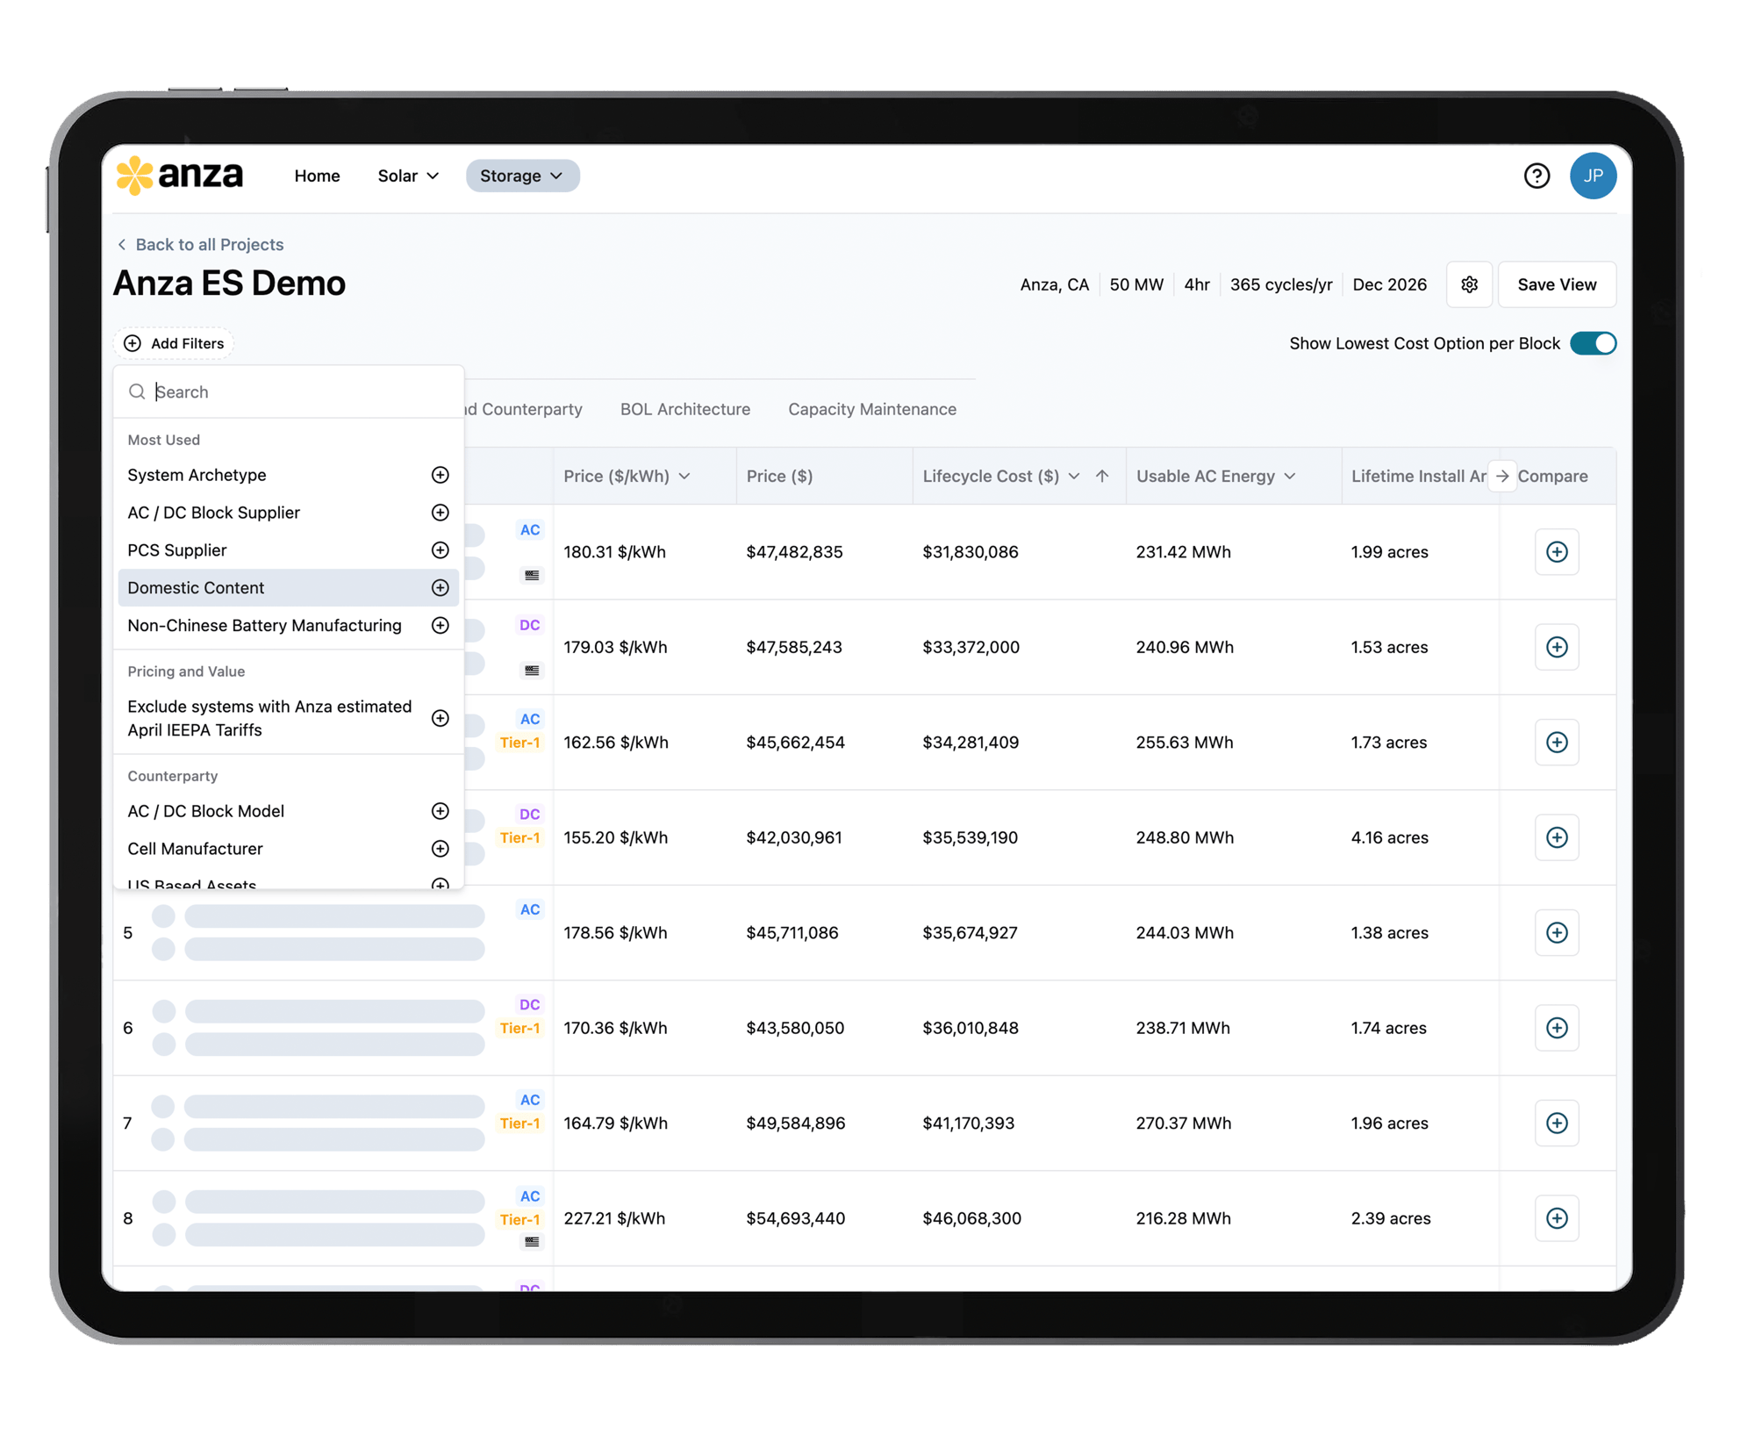1755x1429 pixels.
Task: Click the $49,584,896 price cell
Action: [796, 1123]
